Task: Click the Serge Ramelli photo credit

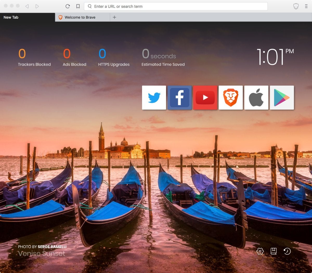Action: coord(42,247)
